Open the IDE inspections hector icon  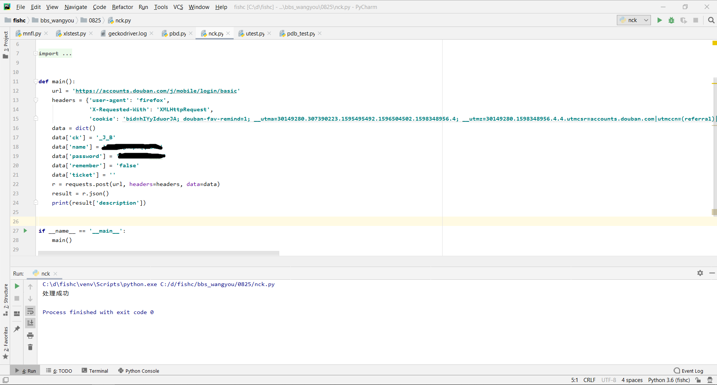pyautogui.click(x=710, y=380)
